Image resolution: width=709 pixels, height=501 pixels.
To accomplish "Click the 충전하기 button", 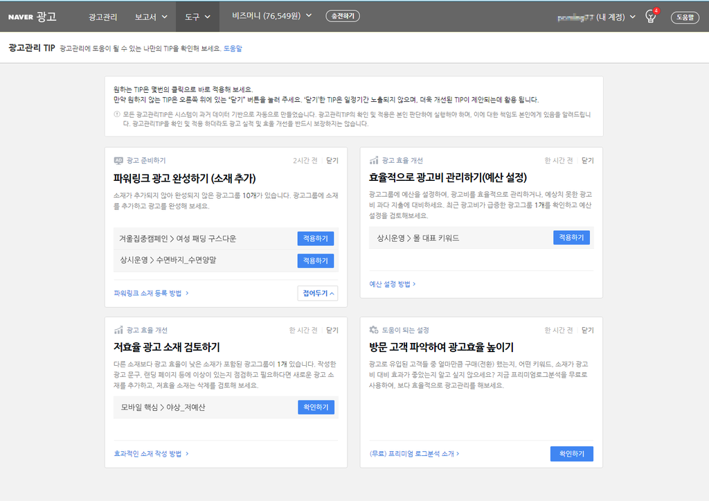I will pyautogui.click(x=343, y=17).
